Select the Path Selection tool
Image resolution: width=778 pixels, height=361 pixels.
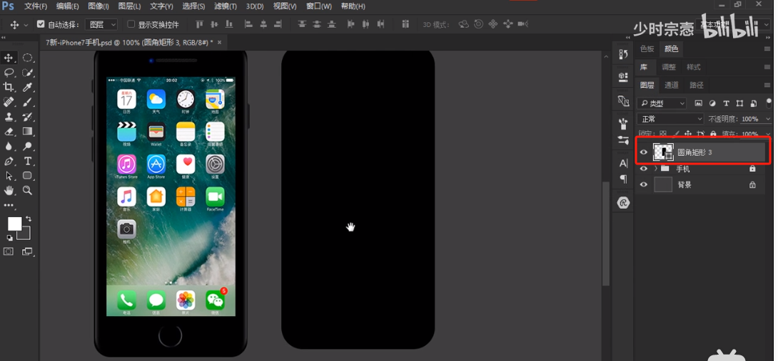(x=9, y=175)
